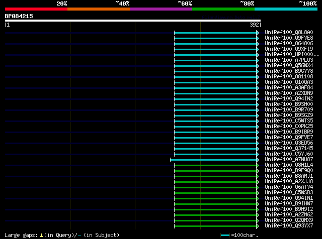Select hit label UniRef100_Q37145
322x239 pixels.
pyautogui.click(x=289, y=149)
